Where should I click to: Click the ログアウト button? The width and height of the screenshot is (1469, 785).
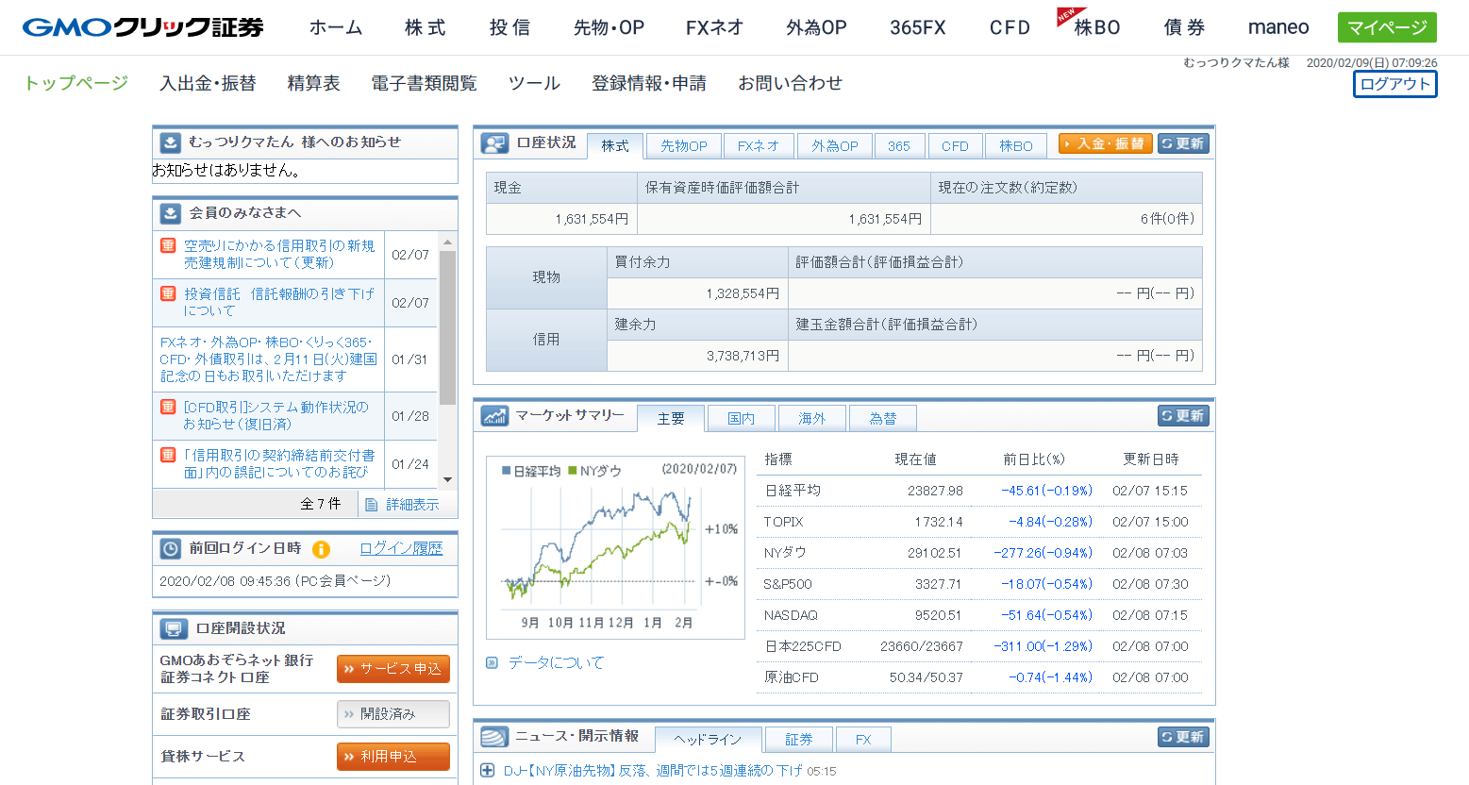tap(1395, 84)
